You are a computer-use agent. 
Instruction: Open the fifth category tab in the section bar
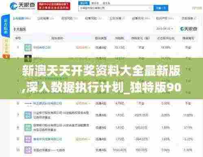pyautogui.click(x=117, y=18)
